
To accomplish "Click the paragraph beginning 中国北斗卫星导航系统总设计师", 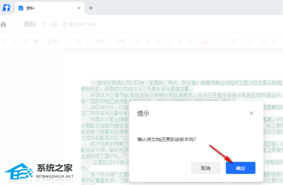I will (x=182, y=98).
